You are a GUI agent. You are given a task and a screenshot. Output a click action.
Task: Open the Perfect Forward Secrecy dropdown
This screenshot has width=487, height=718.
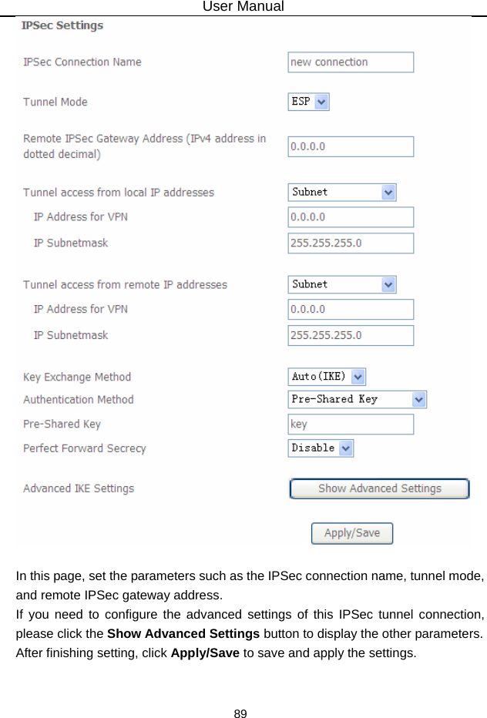pyautogui.click(x=321, y=448)
